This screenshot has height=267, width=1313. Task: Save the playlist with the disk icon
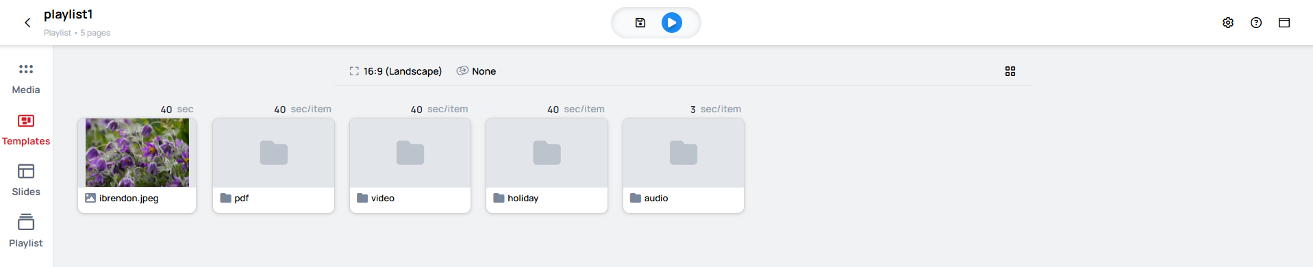640,23
